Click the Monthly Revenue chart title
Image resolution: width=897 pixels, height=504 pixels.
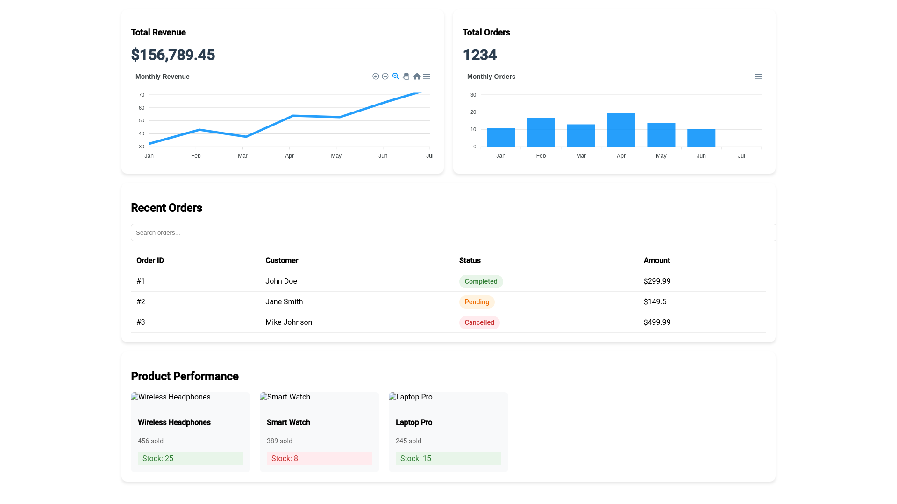coord(163,77)
